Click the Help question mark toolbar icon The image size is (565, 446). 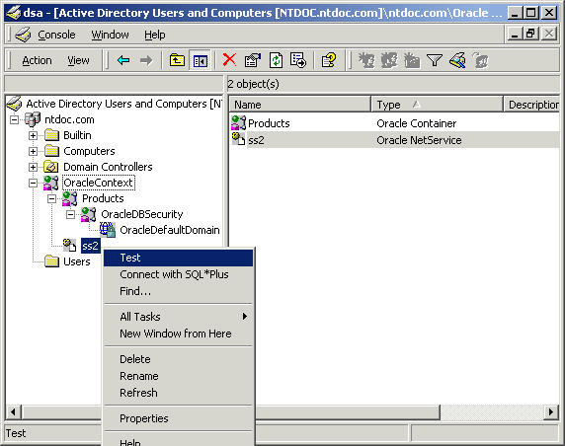click(329, 60)
